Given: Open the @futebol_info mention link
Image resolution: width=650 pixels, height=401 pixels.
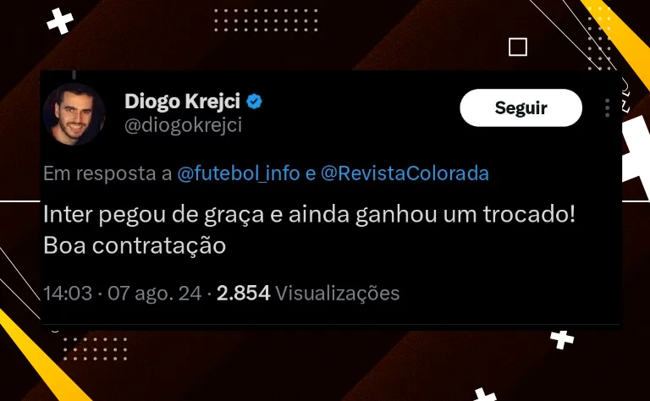Looking at the screenshot, I should coord(239,173).
